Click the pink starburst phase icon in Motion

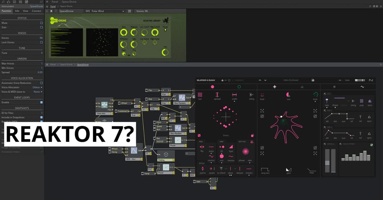coord(246,151)
